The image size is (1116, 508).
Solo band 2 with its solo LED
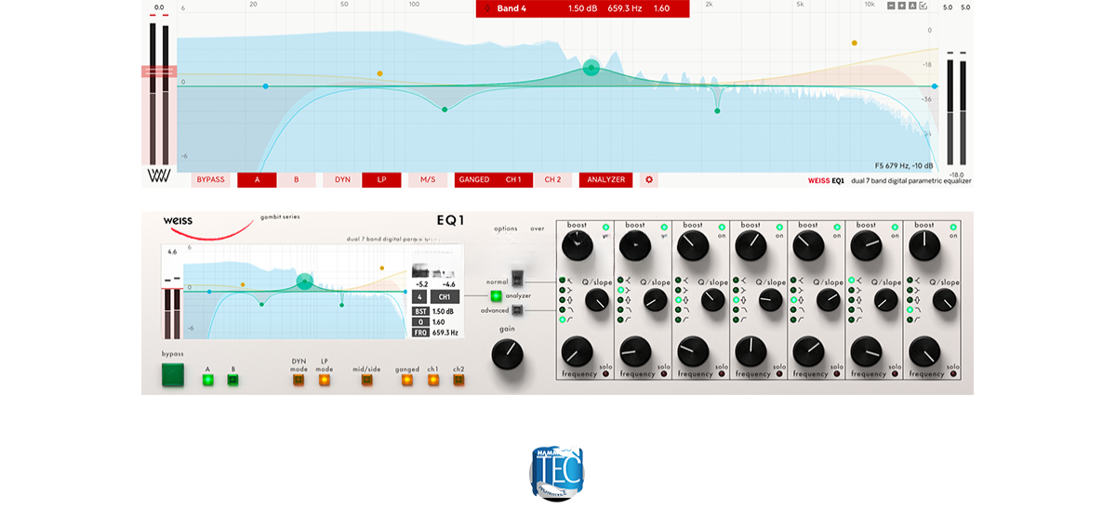click(664, 373)
